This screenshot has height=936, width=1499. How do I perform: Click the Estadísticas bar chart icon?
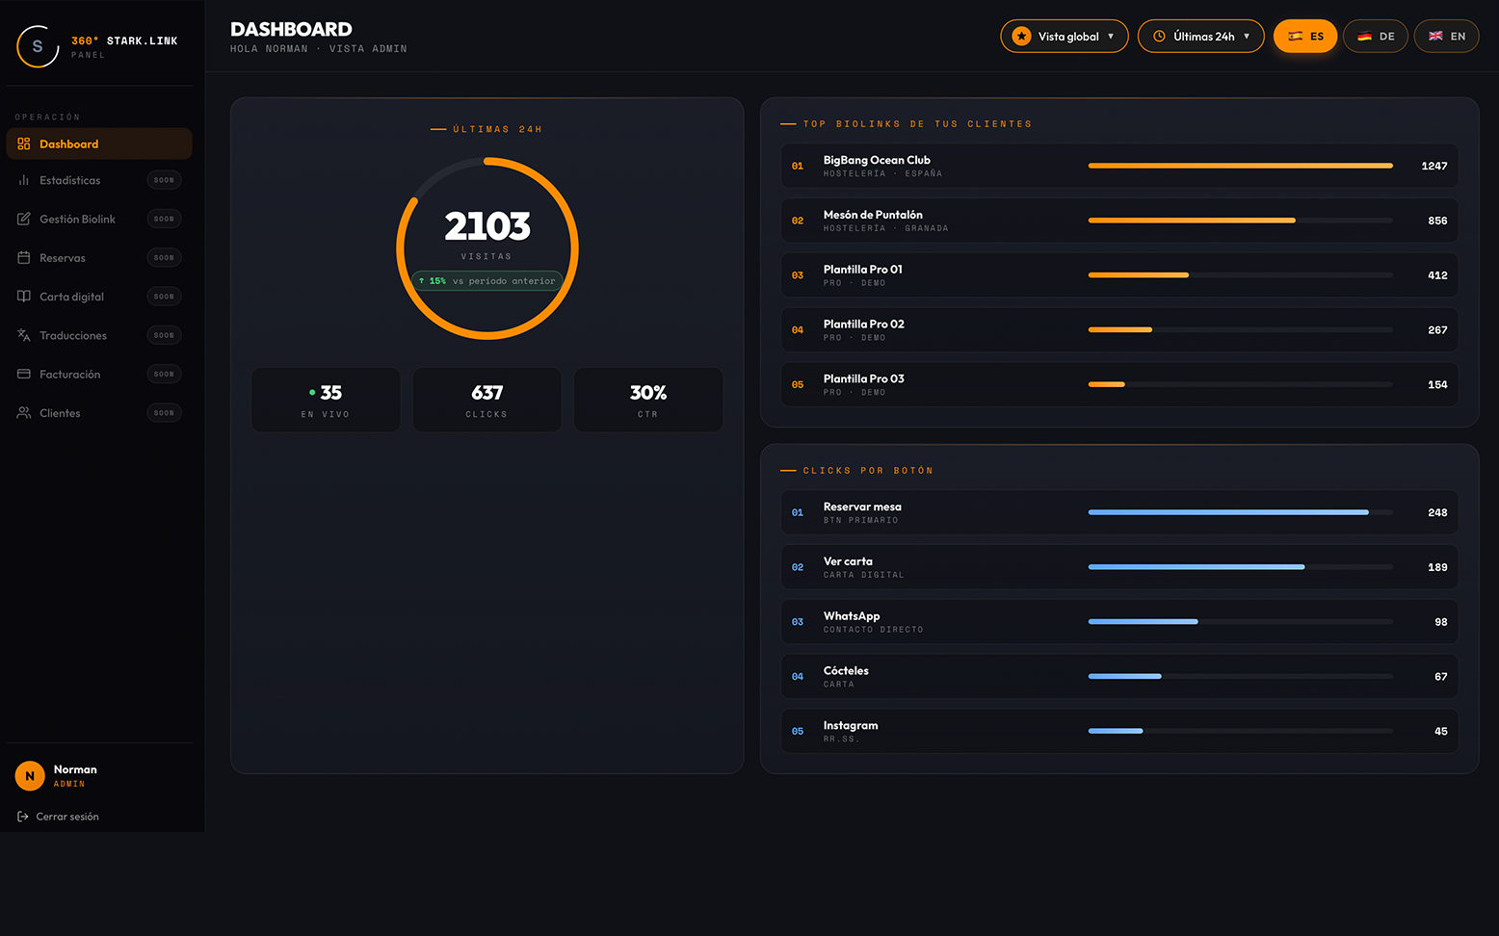pos(24,180)
